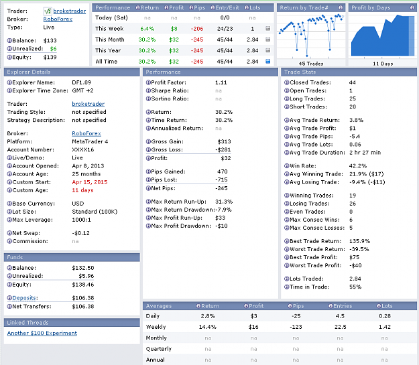Open the Deposits link in Funds
The height and width of the screenshot is (365, 419).
click(25, 298)
